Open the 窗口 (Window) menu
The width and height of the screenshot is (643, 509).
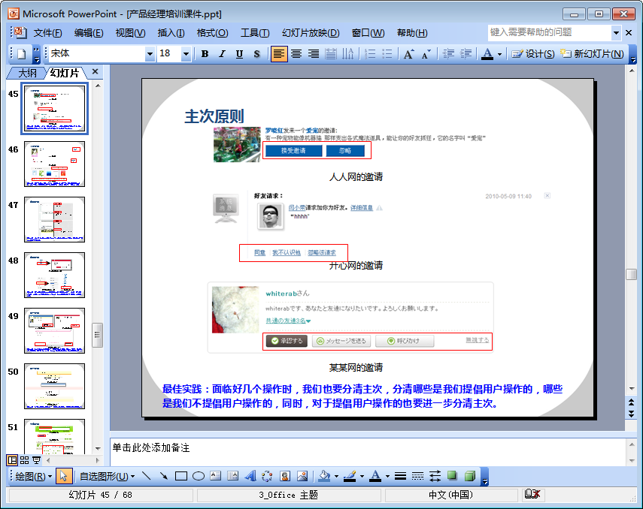click(368, 33)
